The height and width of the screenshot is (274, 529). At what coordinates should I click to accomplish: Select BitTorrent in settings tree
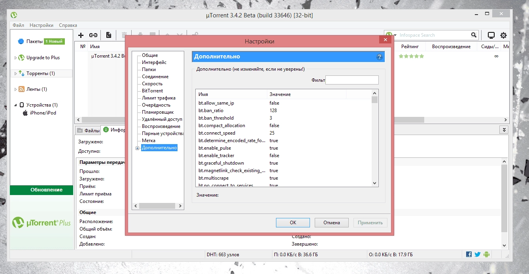[x=153, y=91]
